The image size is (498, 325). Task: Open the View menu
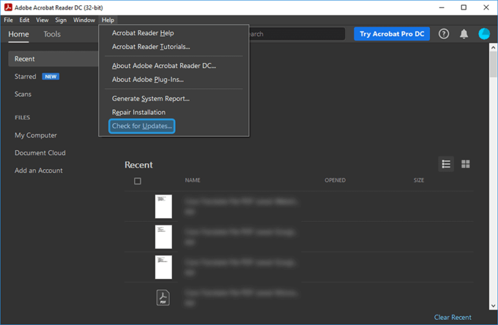(42, 20)
